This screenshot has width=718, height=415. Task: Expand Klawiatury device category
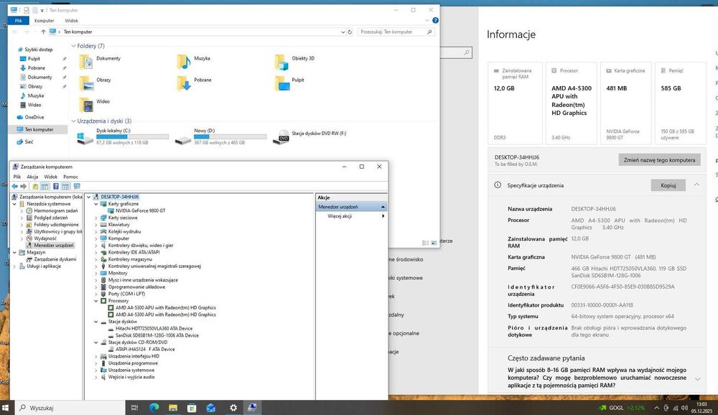point(96,225)
